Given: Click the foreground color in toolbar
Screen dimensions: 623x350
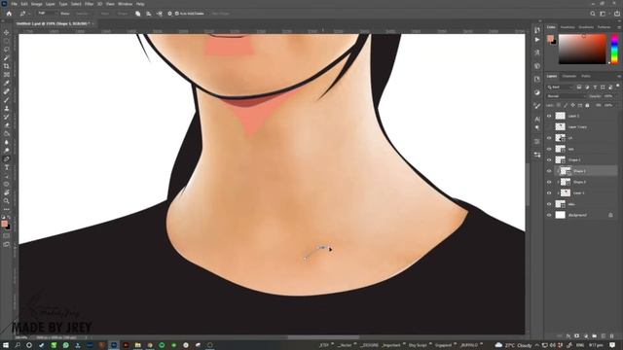Looking at the screenshot, I should pyautogui.click(x=4, y=224).
